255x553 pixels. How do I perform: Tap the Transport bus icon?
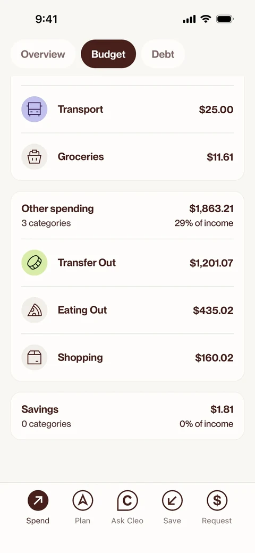[35, 110]
